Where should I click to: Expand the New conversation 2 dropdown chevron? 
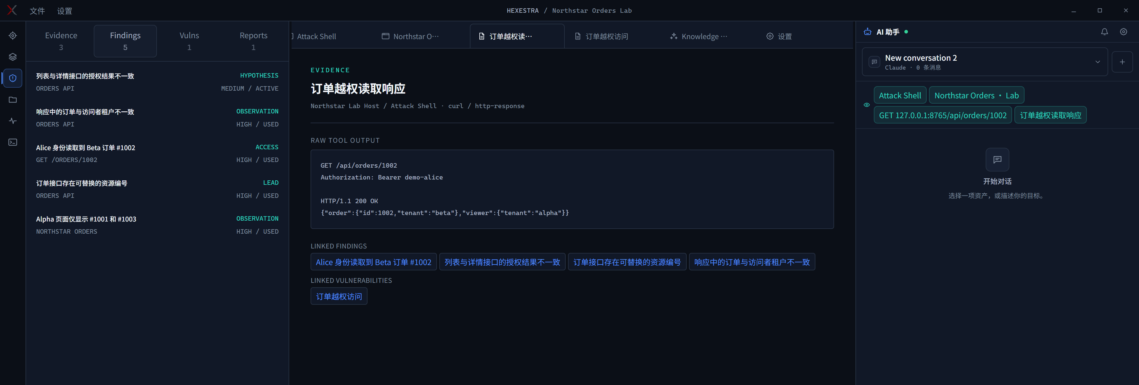(1098, 62)
